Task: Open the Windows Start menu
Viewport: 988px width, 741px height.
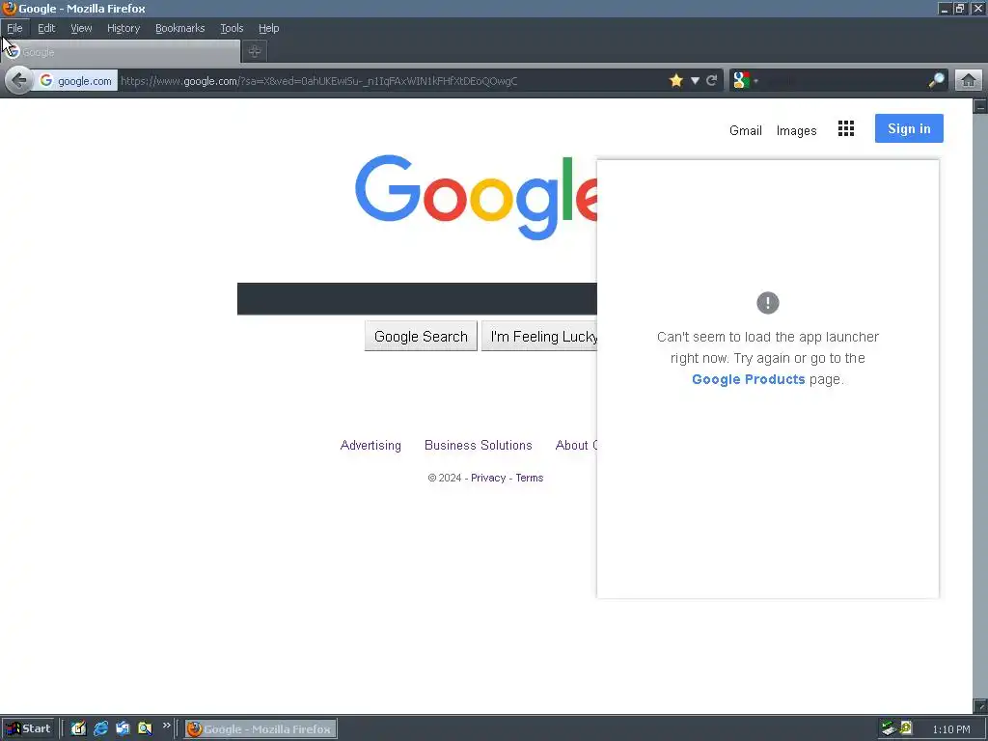Action: click(x=28, y=728)
